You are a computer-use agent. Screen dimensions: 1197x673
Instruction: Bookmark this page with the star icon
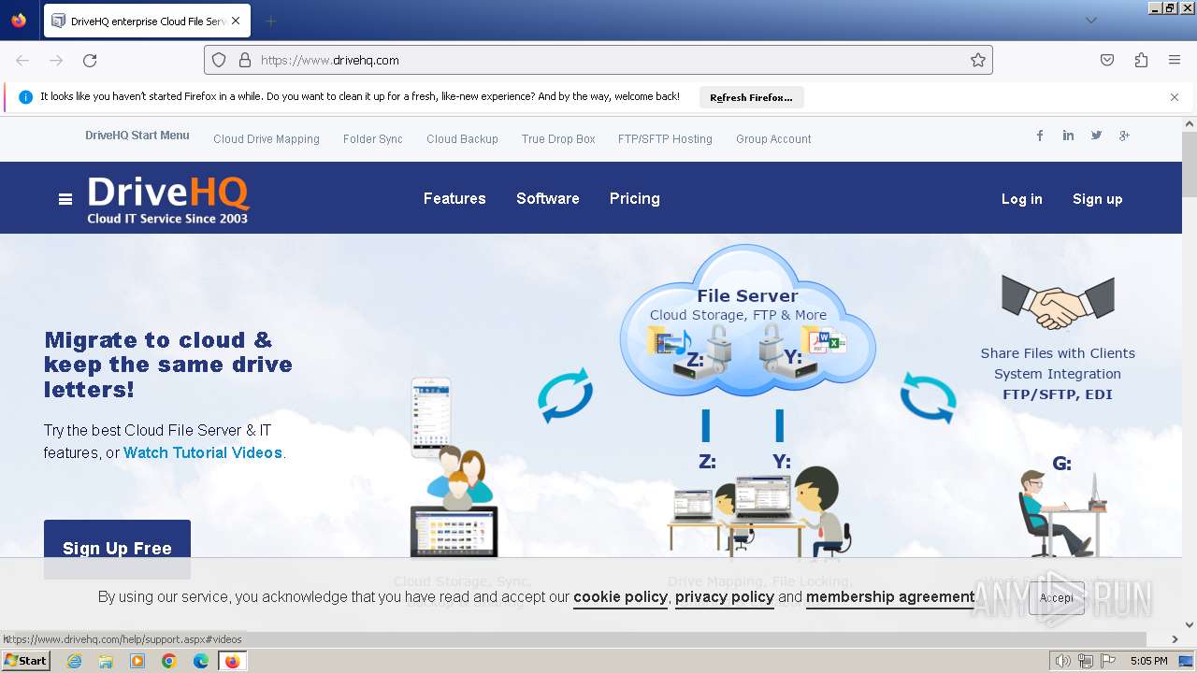pyautogui.click(x=978, y=60)
